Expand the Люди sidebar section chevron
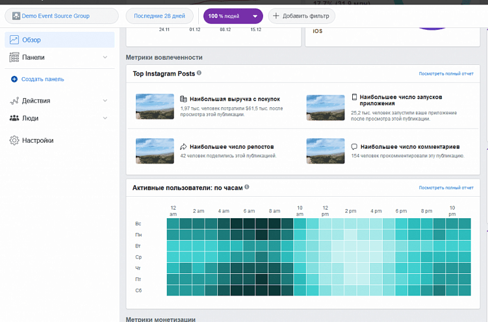 pyautogui.click(x=105, y=119)
